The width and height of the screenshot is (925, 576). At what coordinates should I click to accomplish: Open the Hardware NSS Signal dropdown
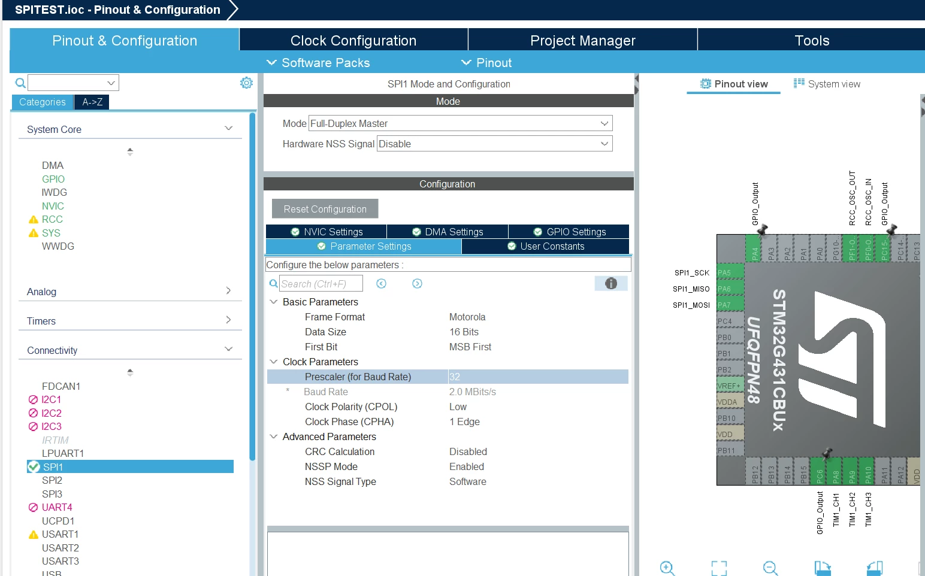(x=495, y=144)
